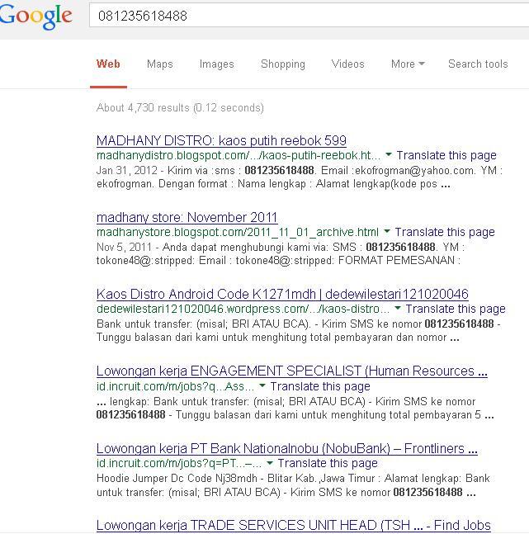The height and width of the screenshot is (534, 529).
Task: Open Lowongan kerja TRADE SERVICES UNIT HEAD result
Action: pos(293,525)
